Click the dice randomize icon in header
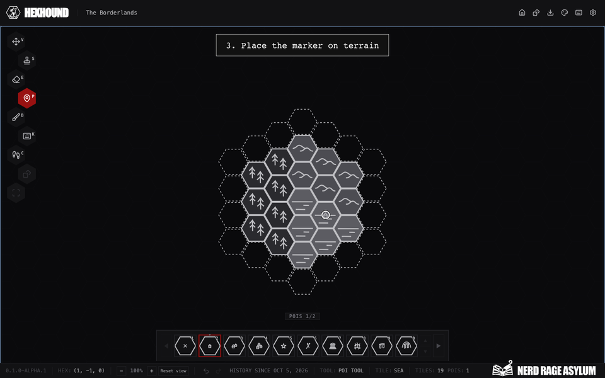The image size is (605, 378). tap(536, 13)
